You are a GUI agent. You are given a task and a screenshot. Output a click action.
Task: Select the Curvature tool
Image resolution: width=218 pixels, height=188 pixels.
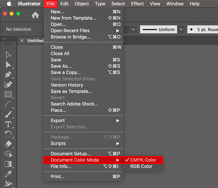8,84
